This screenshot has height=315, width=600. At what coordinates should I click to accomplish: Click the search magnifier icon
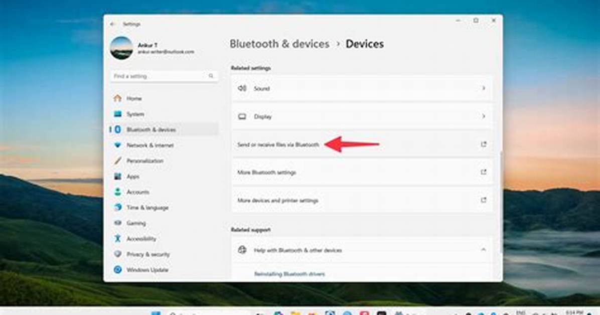[211, 76]
